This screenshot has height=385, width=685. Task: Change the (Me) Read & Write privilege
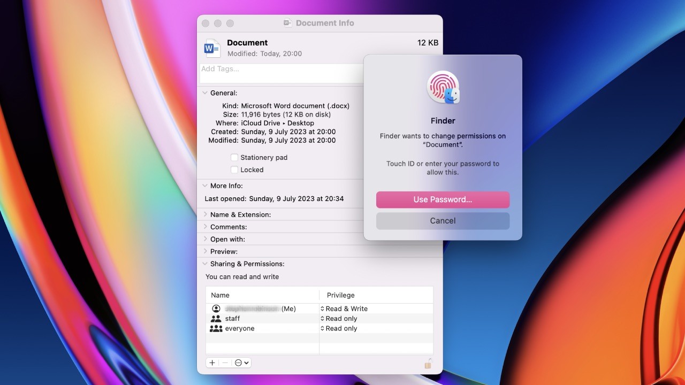point(344,309)
